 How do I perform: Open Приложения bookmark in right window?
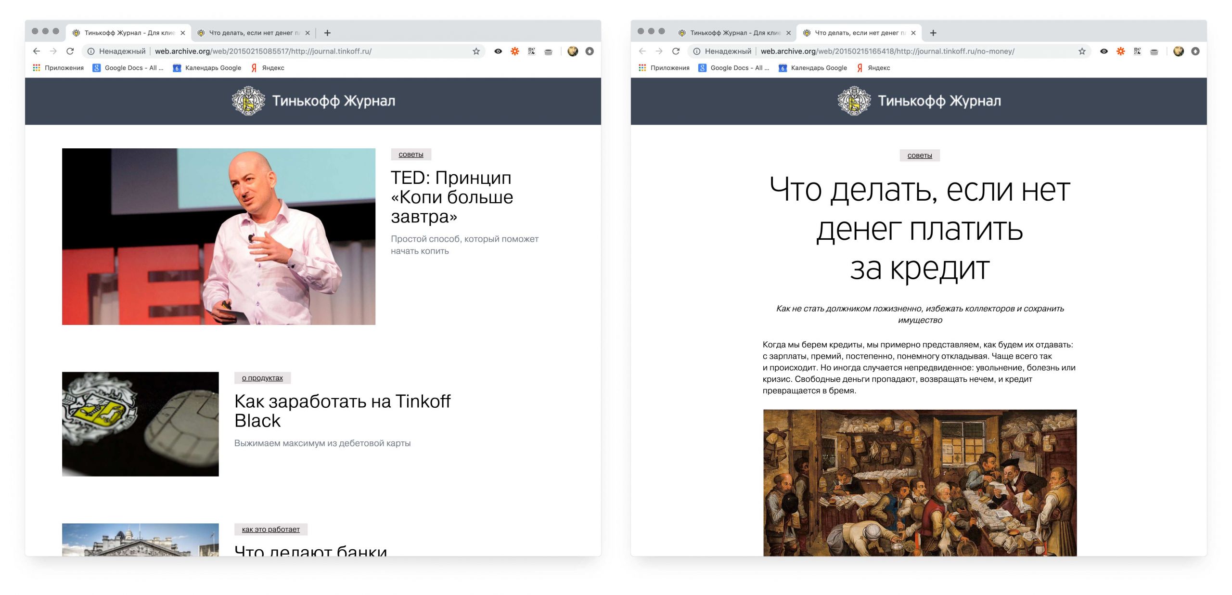[664, 68]
